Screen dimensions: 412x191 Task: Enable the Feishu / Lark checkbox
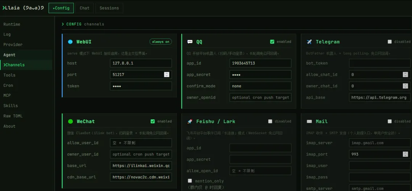coord(270,121)
